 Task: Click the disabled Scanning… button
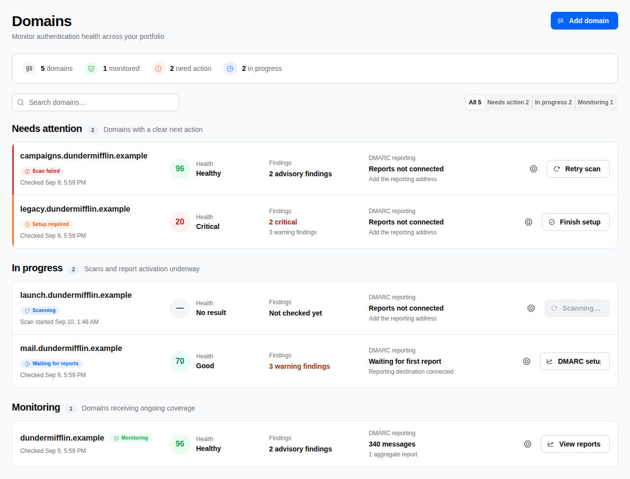click(x=577, y=308)
